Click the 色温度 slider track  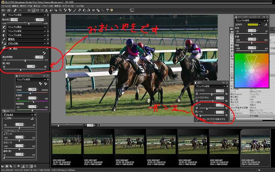tap(32, 93)
